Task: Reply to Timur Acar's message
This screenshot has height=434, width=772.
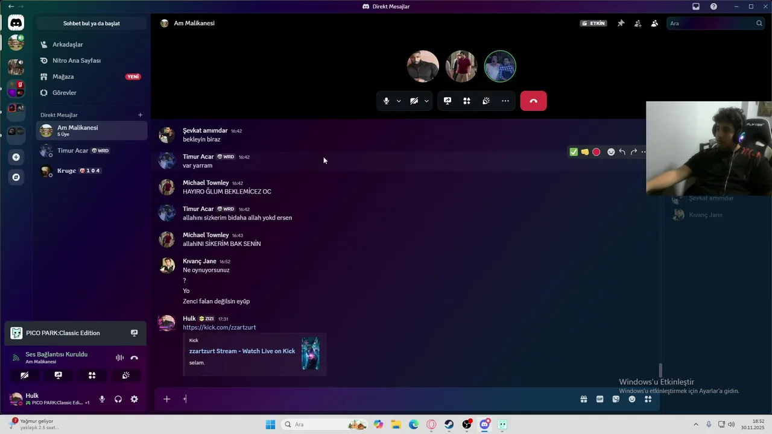Action: 622,152
